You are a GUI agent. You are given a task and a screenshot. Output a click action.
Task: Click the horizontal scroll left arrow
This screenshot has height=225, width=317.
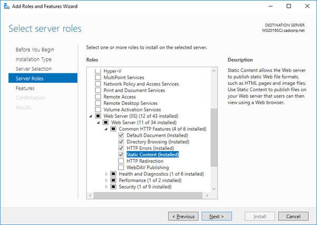click(x=90, y=196)
